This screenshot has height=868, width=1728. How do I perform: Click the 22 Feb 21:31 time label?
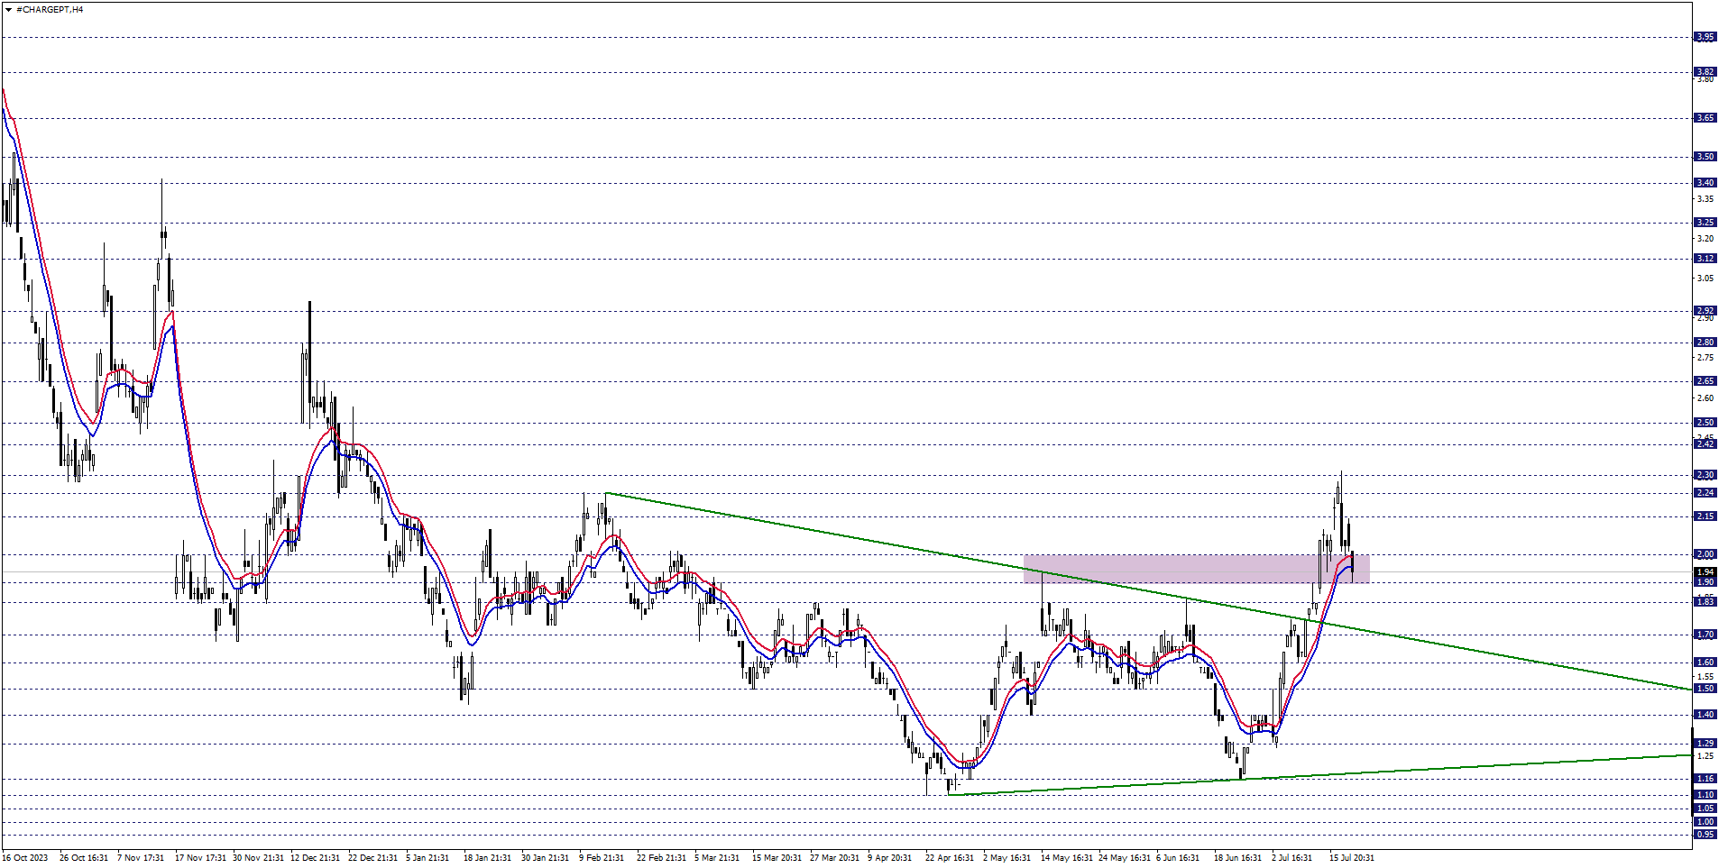(662, 858)
